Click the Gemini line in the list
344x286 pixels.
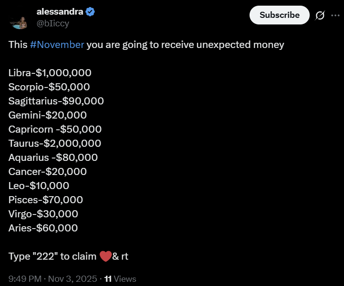click(x=47, y=115)
